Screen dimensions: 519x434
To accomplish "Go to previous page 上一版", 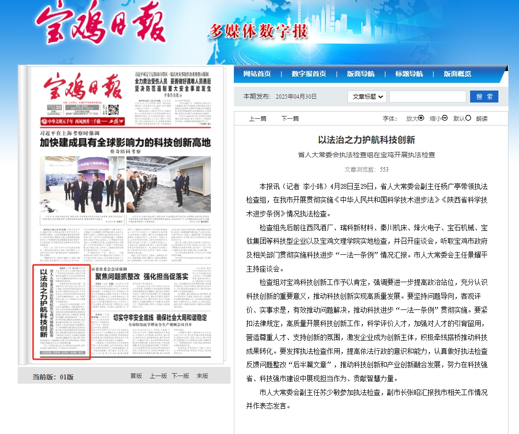I will click(x=158, y=376).
